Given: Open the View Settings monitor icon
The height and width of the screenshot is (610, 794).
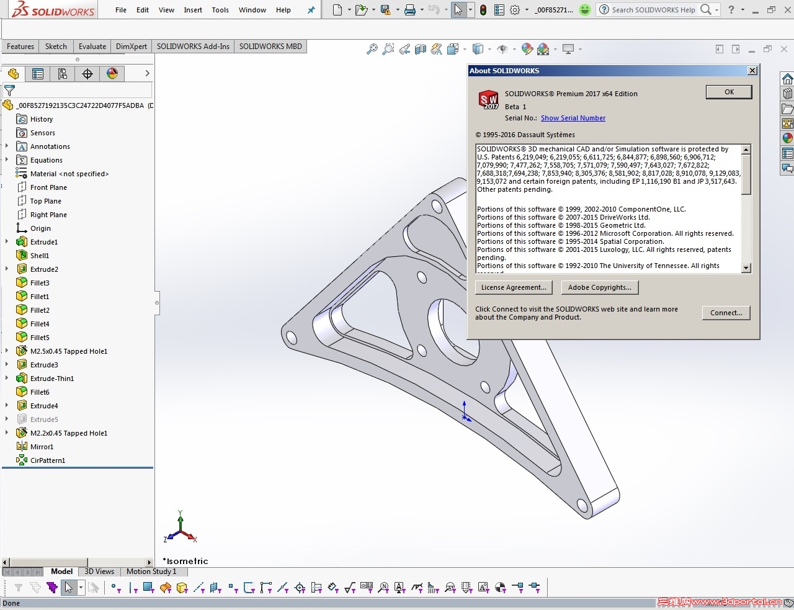Looking at the screenshot, I should tap(568, 49).
